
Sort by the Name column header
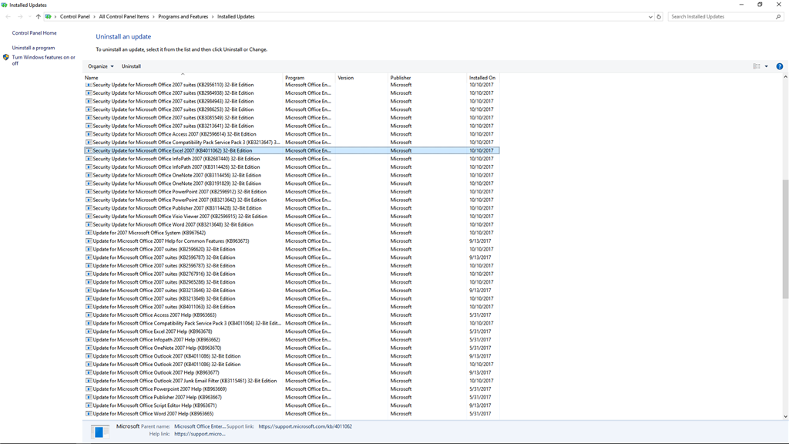click(183, 78)
